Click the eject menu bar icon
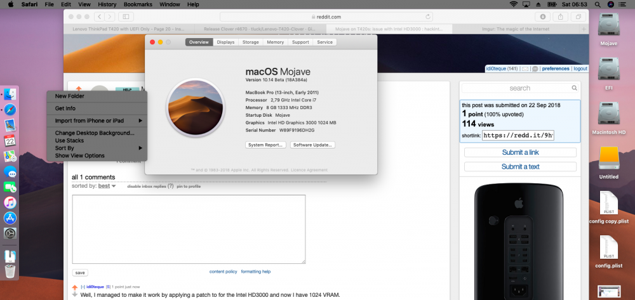The width and height of the screenshot is (635, 300). point(538,4)
